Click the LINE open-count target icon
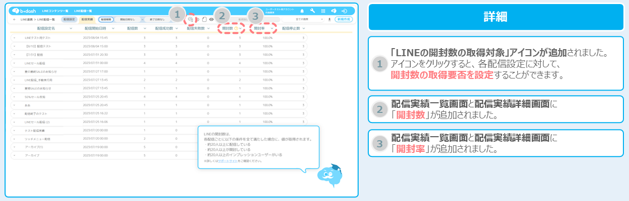The image size is (629, 201). coord(190,19)
